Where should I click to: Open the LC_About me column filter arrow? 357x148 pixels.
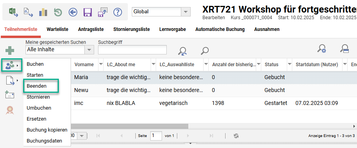(x=153, y=64)
